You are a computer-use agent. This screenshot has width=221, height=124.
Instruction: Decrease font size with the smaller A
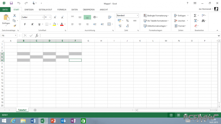pos(62,17)
